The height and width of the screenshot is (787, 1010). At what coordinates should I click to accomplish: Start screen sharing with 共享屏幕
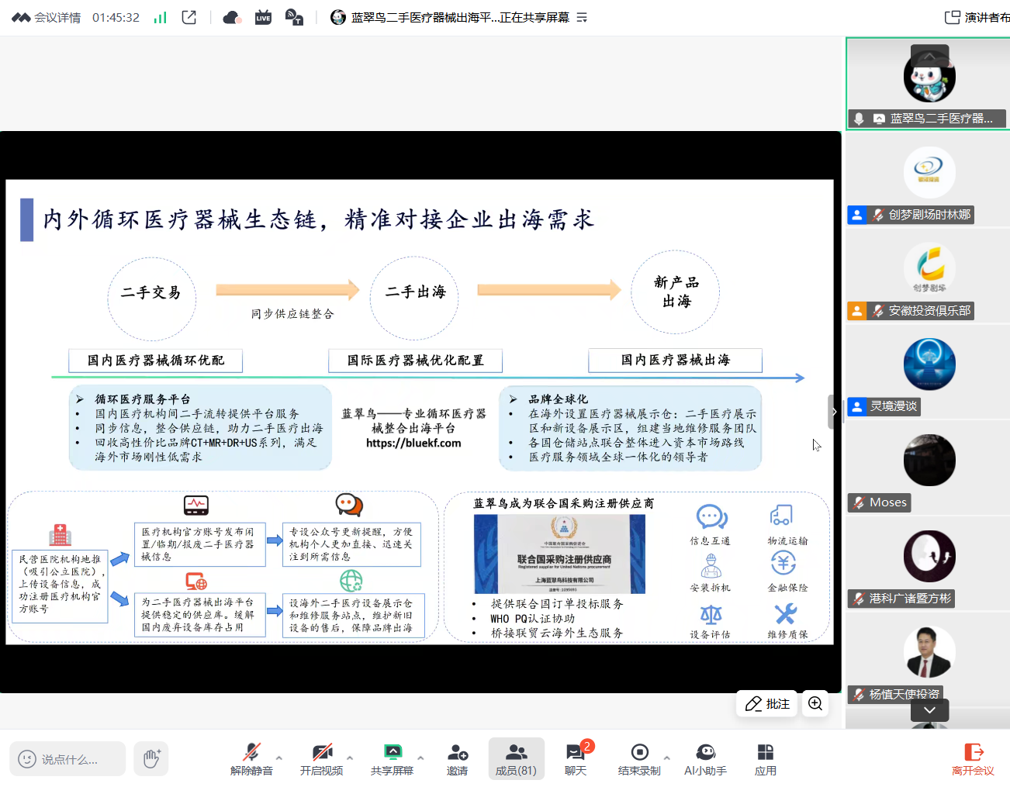pos(392,759)
